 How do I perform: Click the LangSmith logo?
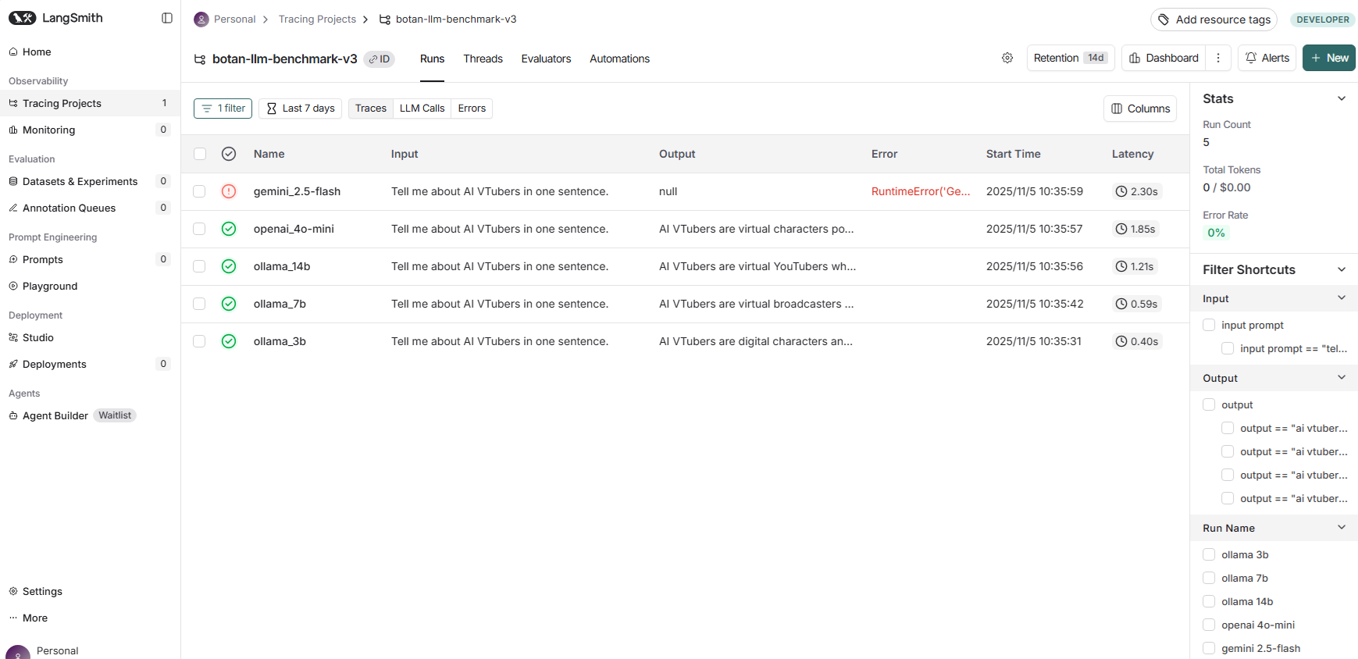point(55,18)
